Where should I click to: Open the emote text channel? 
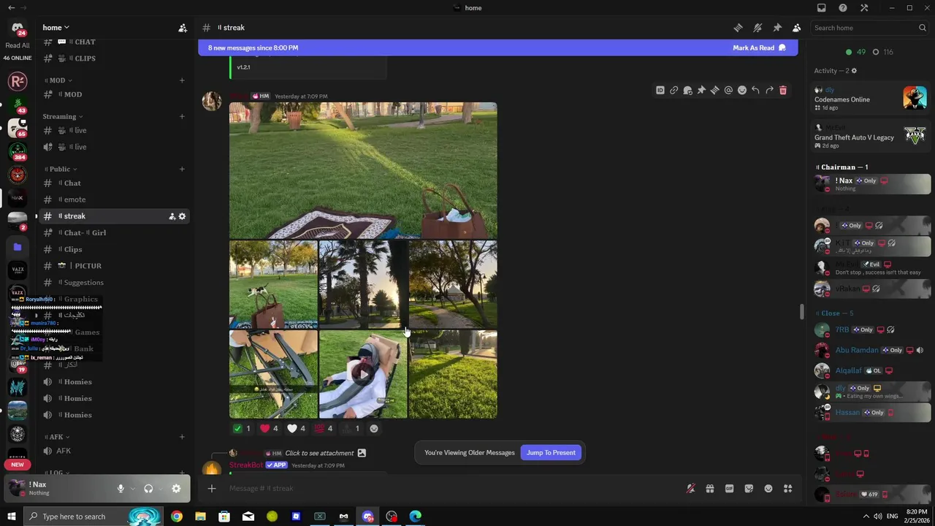[x=113, y=199]
